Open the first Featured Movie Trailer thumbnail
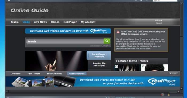 tap(128, 68)
